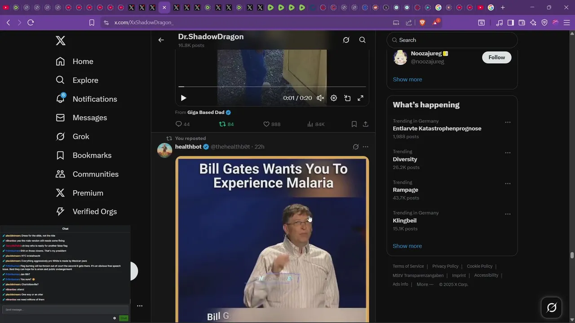Open Bookmarks from the sidebar
This screenshot has width=575, height=323.
tap(84, 155)
